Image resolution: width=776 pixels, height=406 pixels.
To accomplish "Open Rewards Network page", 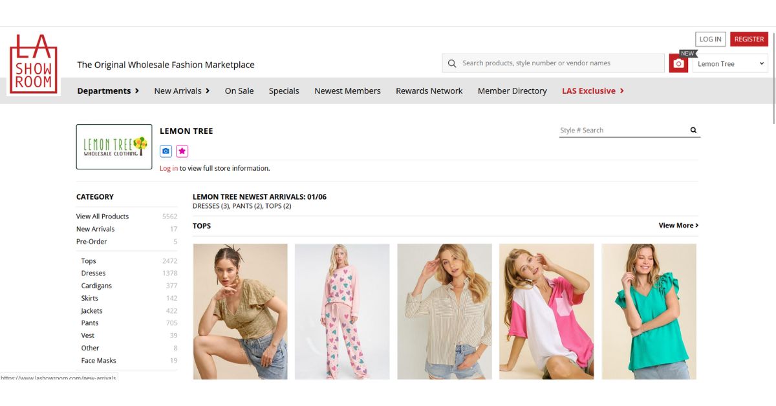I will [429, 91].
